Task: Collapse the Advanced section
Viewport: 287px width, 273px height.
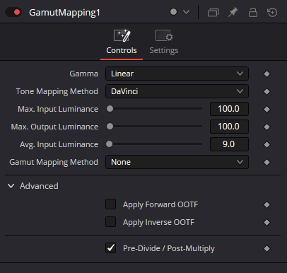Action: click(11, 186)
